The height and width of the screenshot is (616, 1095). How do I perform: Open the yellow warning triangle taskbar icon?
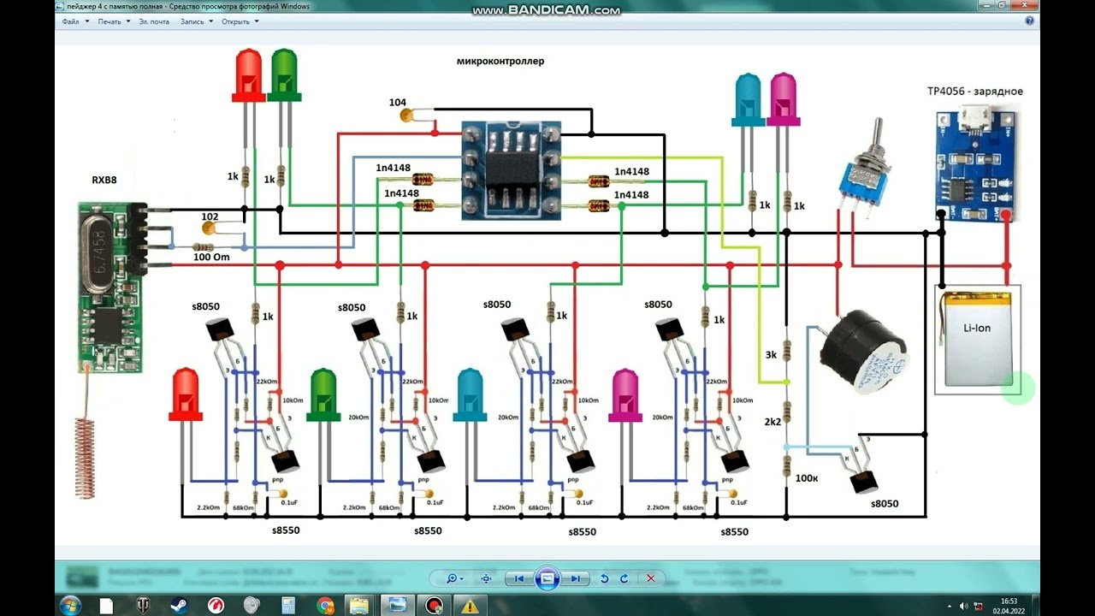tap(470, 606)
